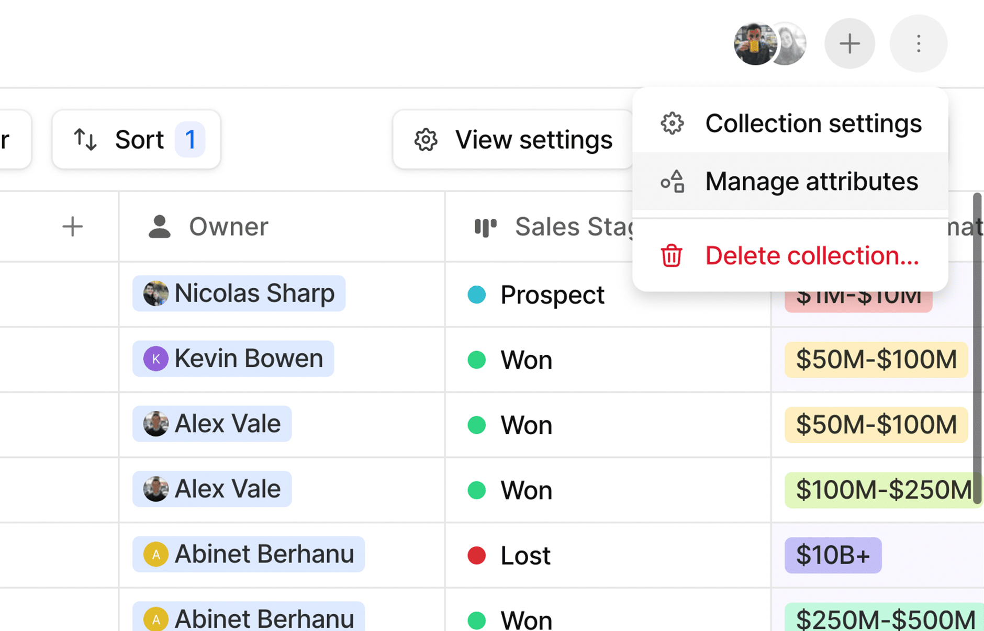Open the View settings button
The height and width of the screenshot is (631, 984).
pyautogui.click(x=513, y=139)
